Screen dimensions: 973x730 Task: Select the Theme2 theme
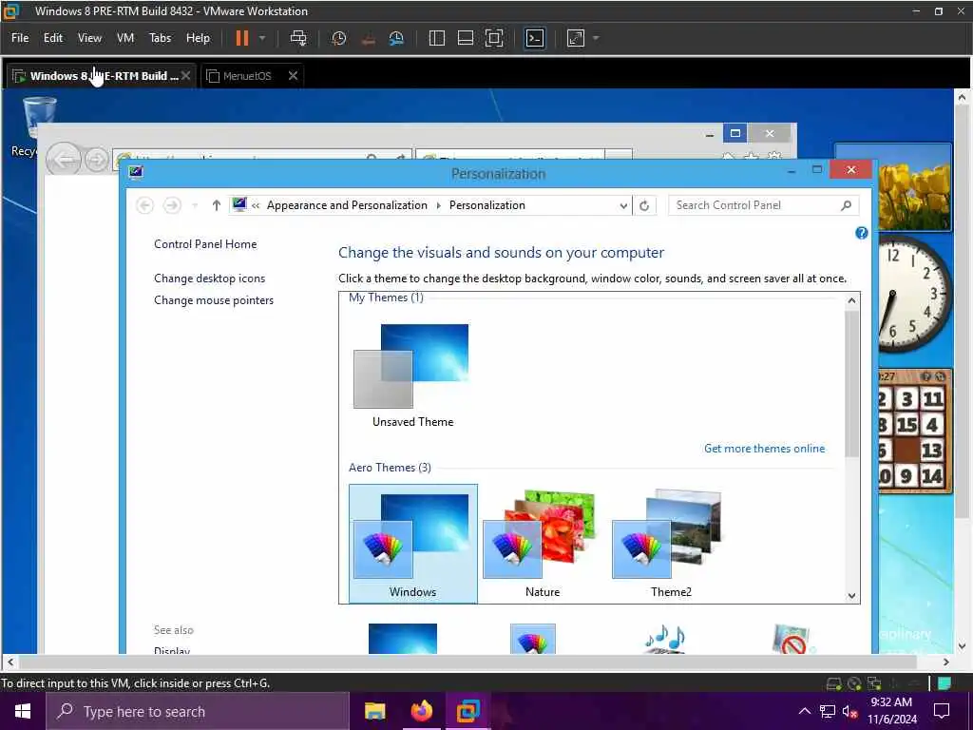(671, 544)
